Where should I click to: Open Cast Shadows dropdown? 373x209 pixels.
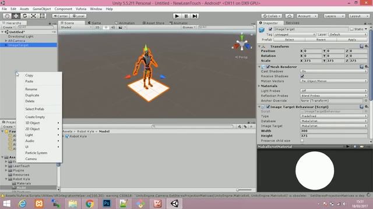334,71
